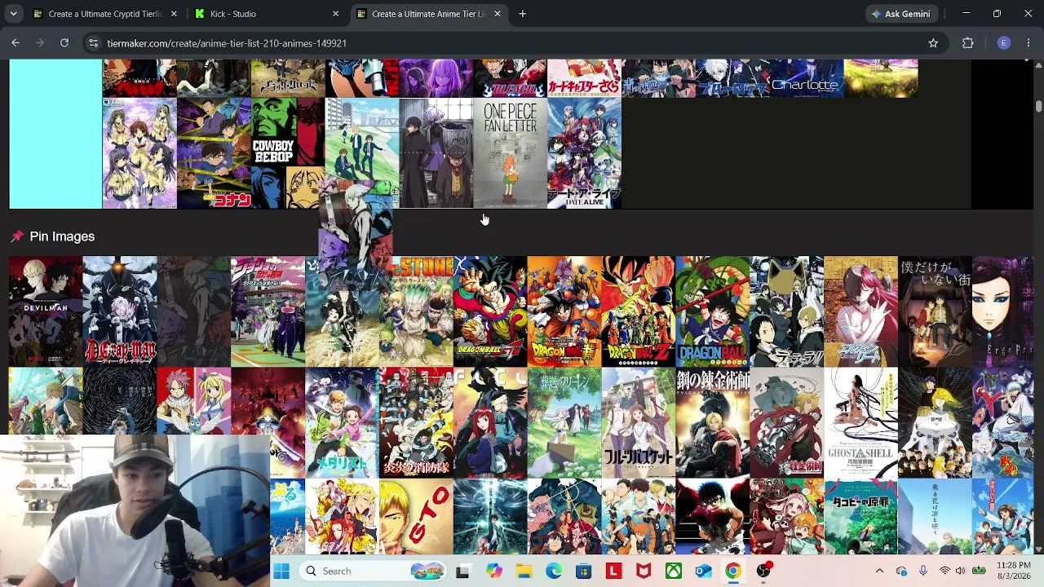Click the Clannad image in the tier
Image resolution: width=1044 pixels, height=587 pixels.
[x=139, y=153]
